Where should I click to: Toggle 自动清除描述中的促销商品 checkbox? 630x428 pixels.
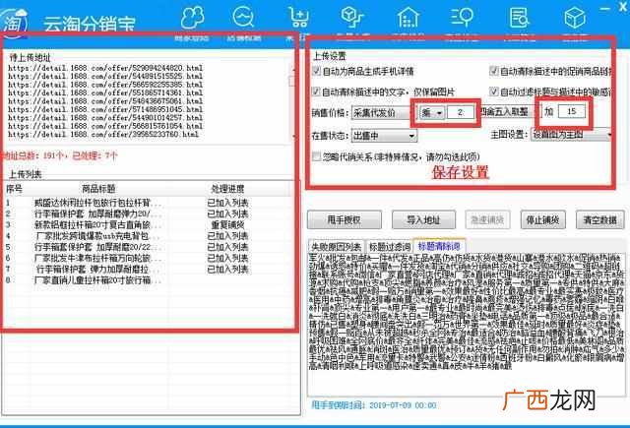(x=494, y=72)
